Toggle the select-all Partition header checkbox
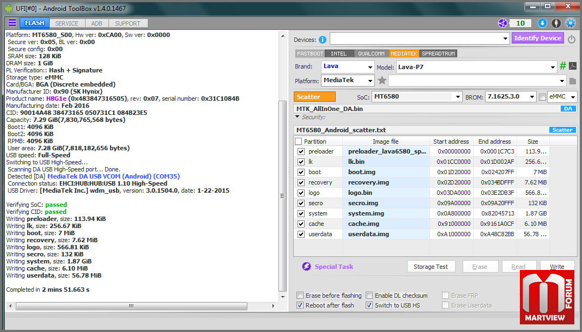This screenshot has height=332, width=582. 299,141
